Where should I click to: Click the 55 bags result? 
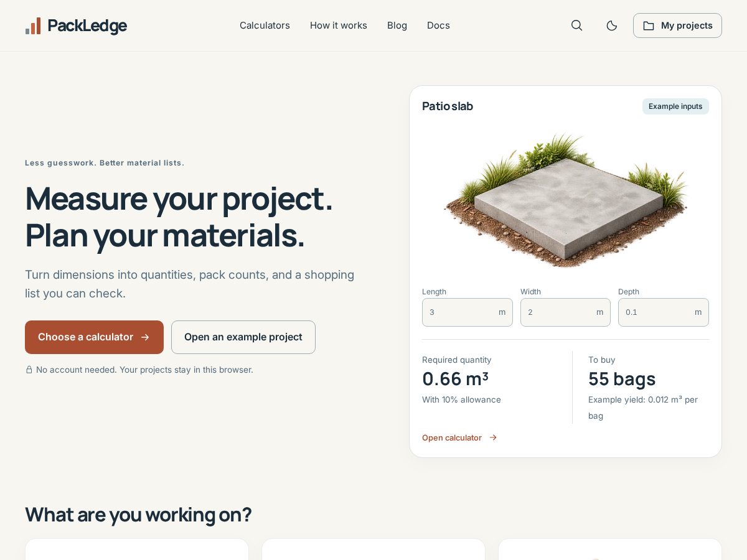click(x=622, y=379)
